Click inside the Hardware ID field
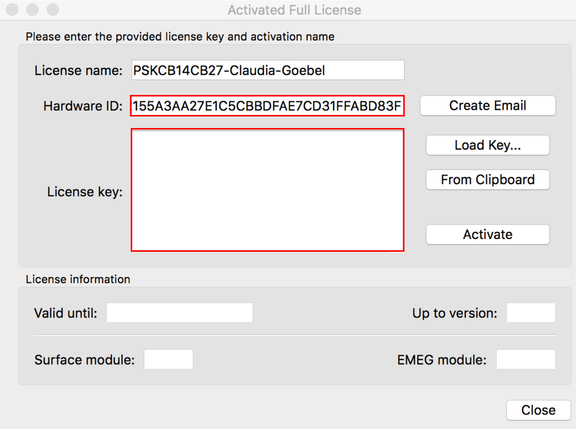The width and height of the screenshot is (577, 429). click(x=268, y=106)
